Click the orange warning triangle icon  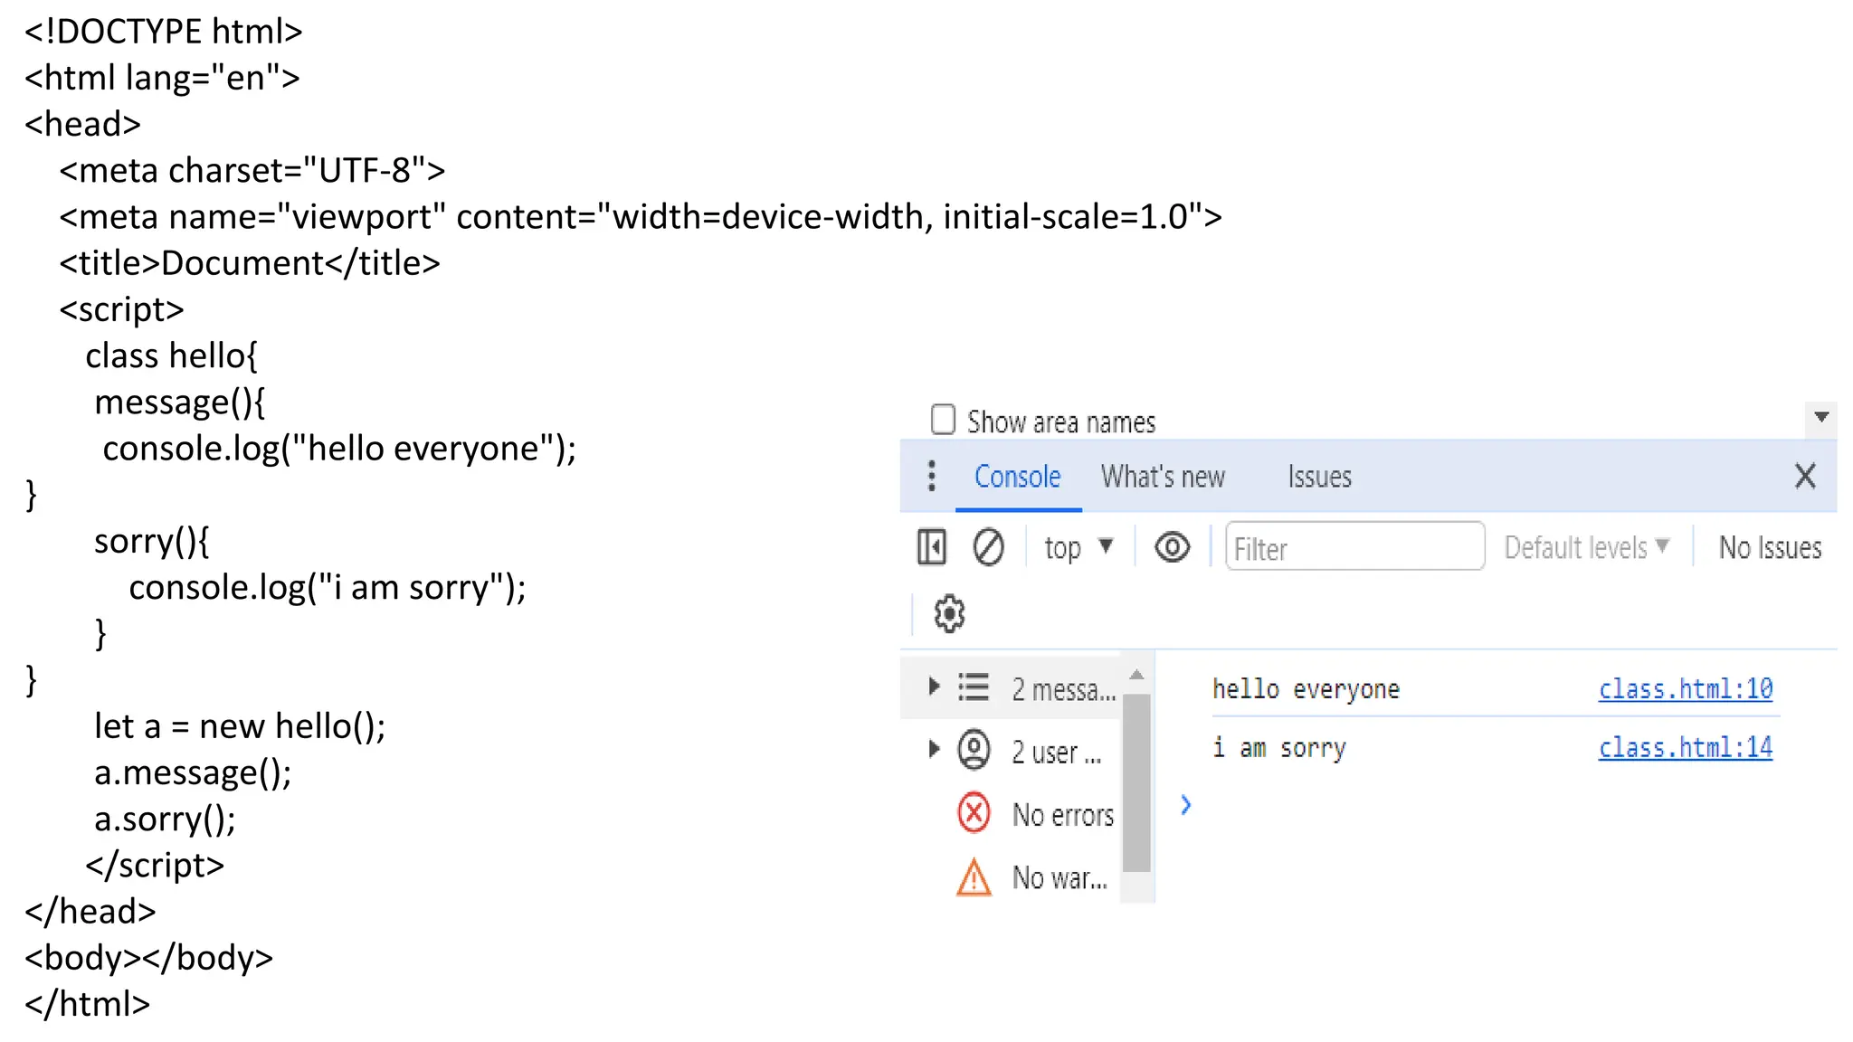pyautogui.click(x=974, y=876)
